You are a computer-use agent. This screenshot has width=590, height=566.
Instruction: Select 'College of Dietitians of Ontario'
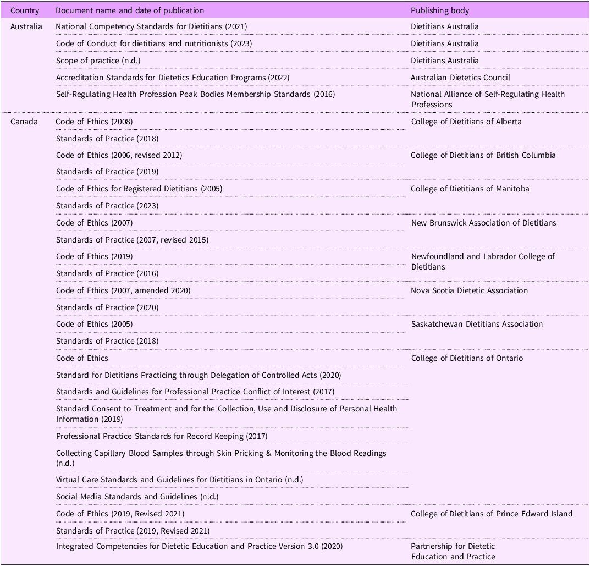pyautogui.click(x=467, y=358)
